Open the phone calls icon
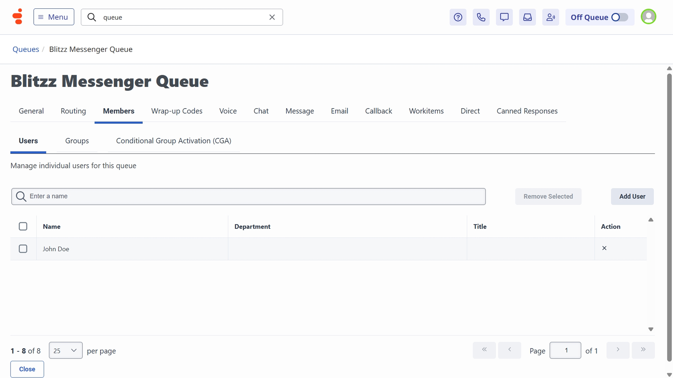673x378 pixels. 481,17
